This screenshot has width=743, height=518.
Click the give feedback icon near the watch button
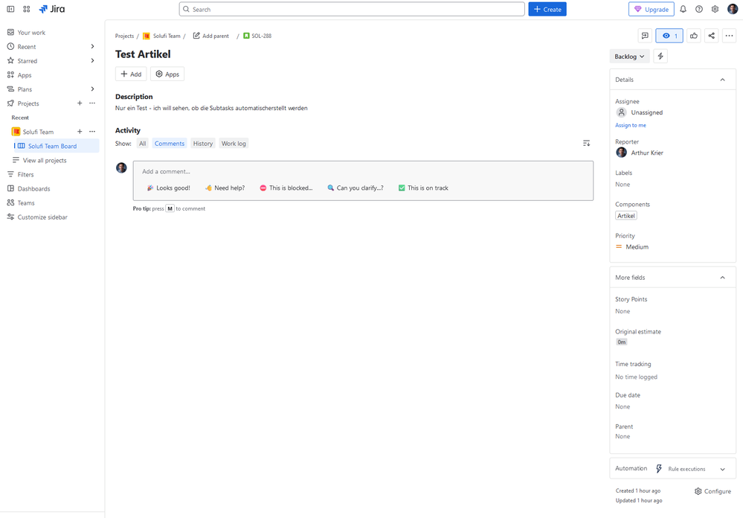click(x=645, y=36)
